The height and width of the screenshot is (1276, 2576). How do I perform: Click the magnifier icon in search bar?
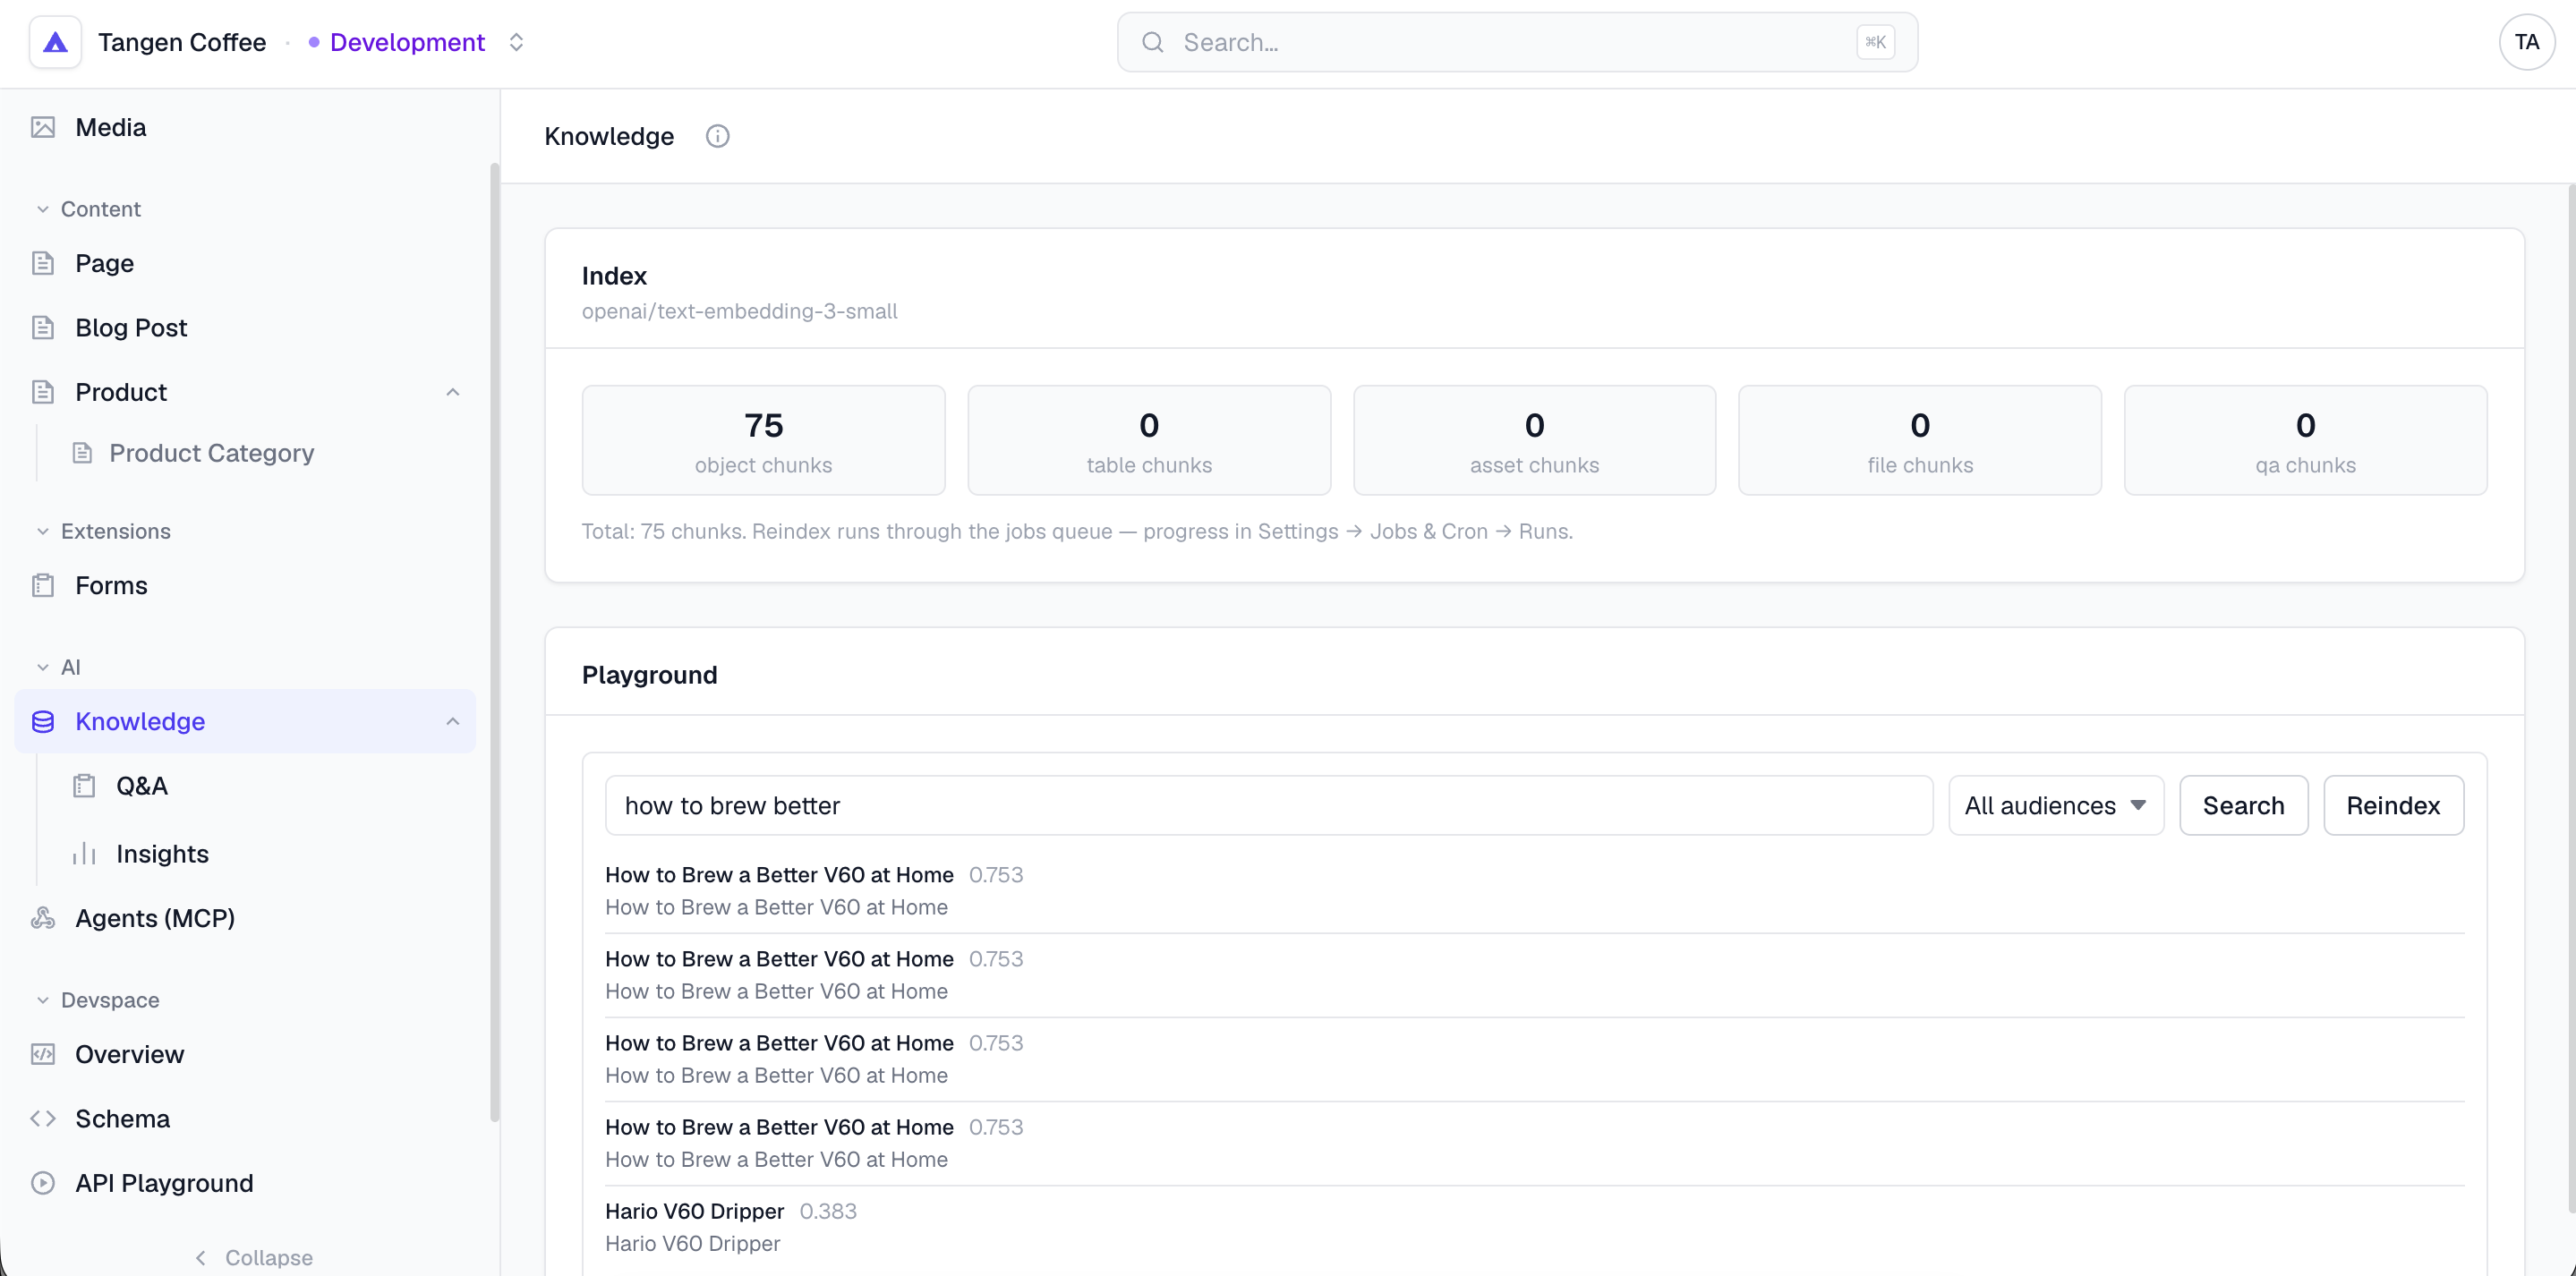pyautogui.click(x=1153, y=42)
